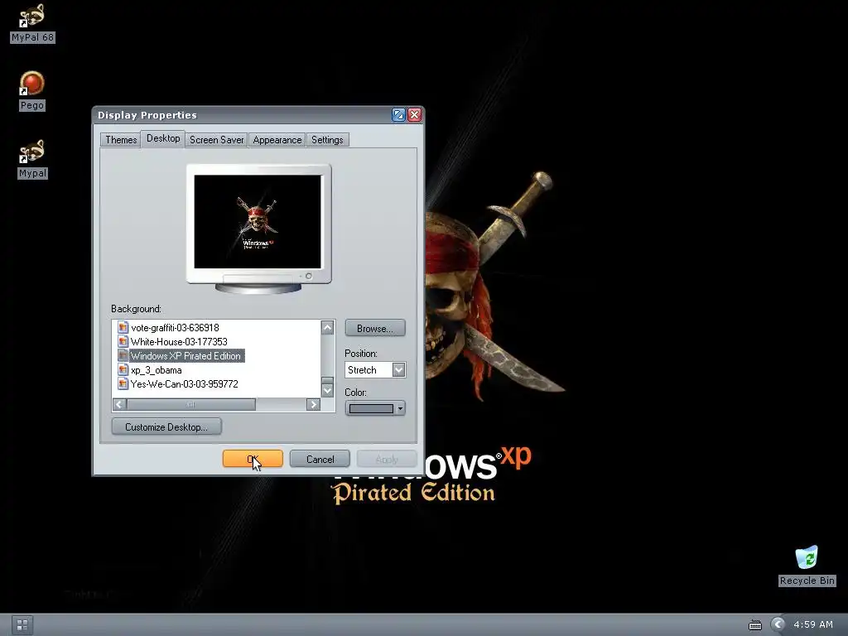Viewport: 848px width, 636px height.
Task: Switch to the Themes tab
Action: pyautogui.click(x=121, y=139)
